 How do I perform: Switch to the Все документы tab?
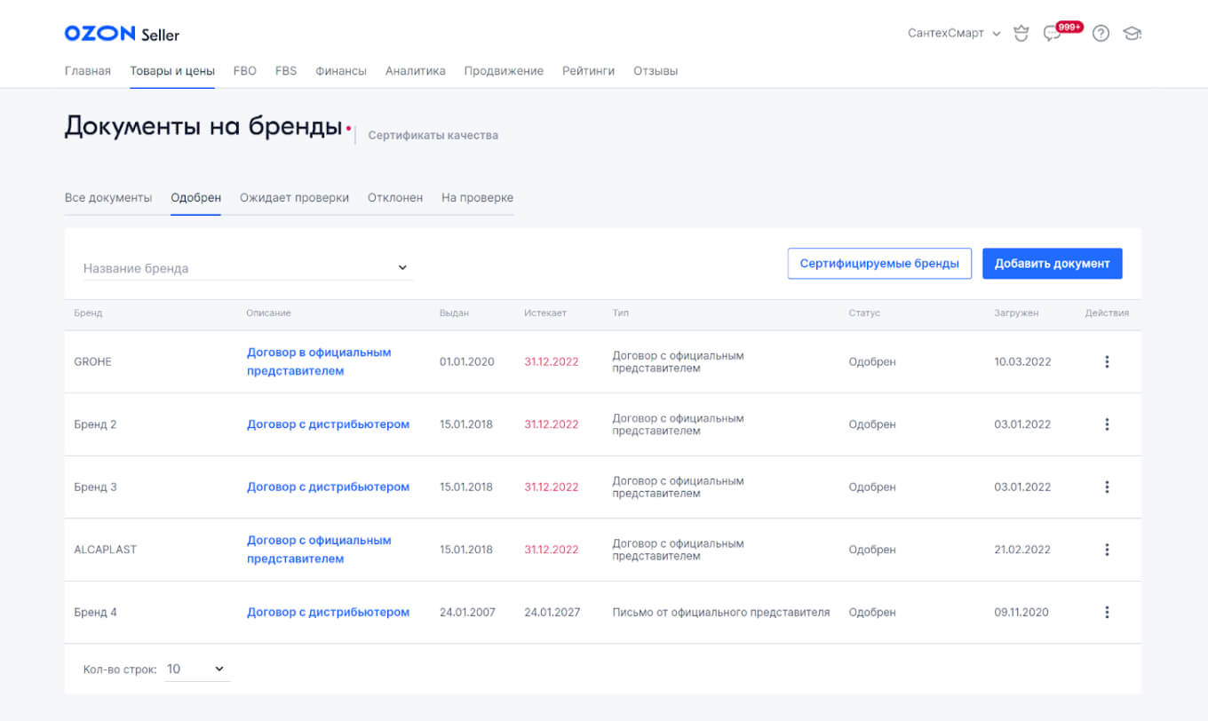(x=108, y=197)
